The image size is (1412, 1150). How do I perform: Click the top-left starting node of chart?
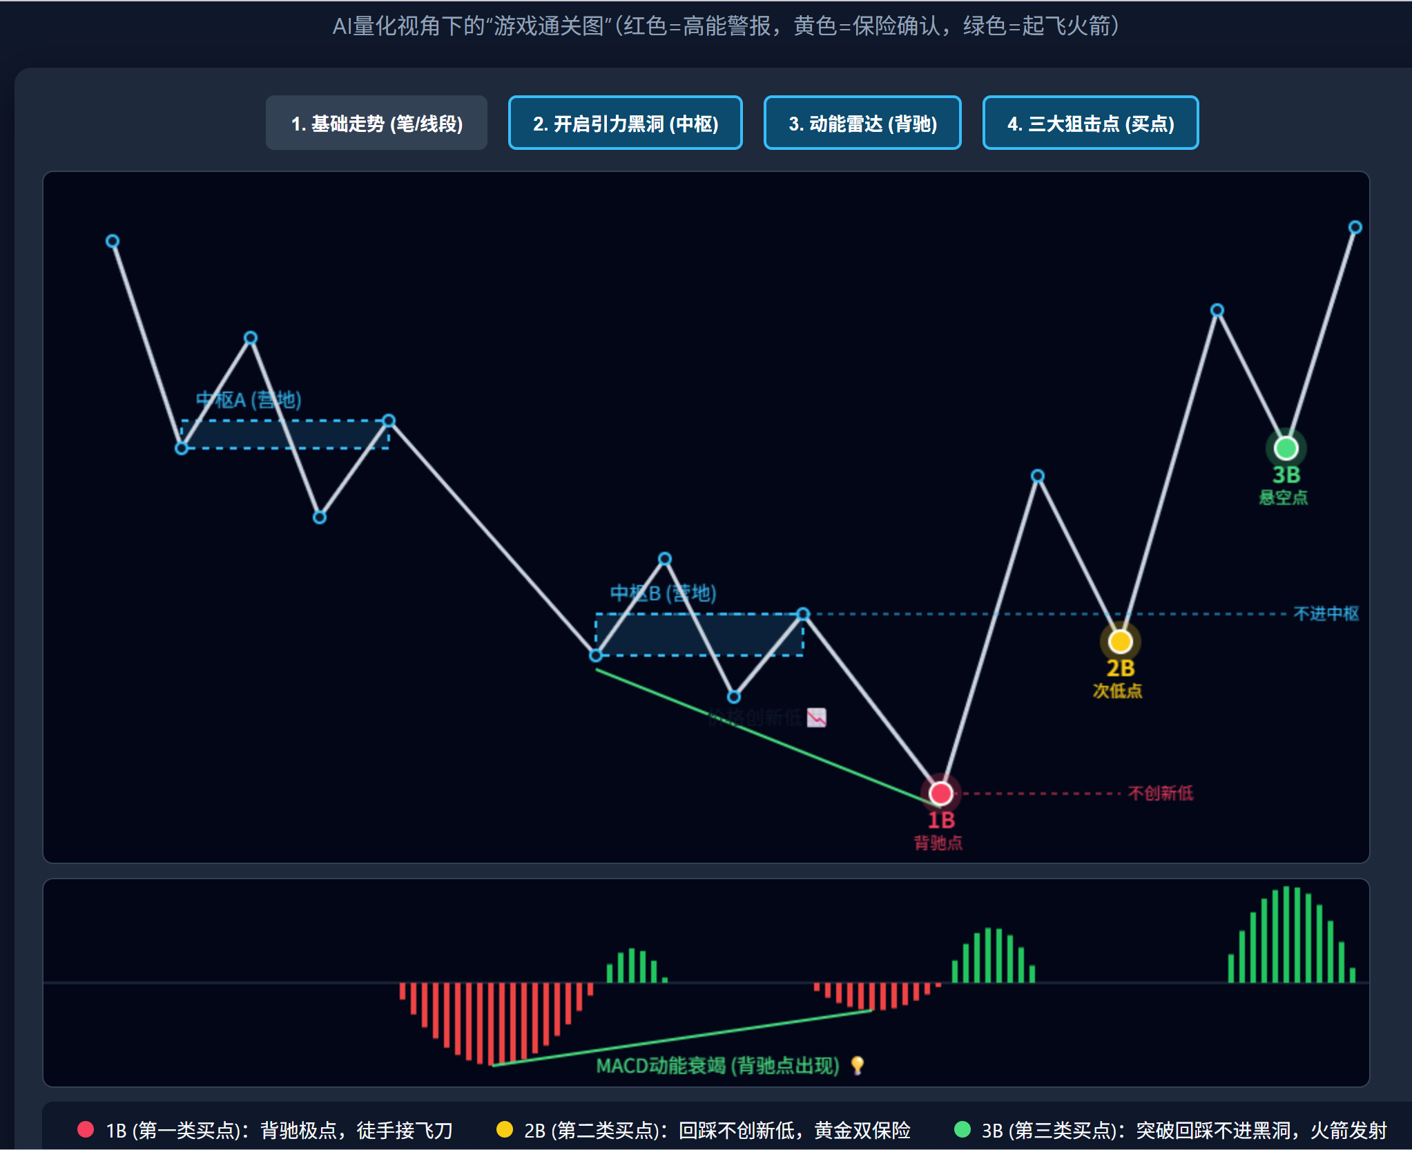tap(113, 241)
